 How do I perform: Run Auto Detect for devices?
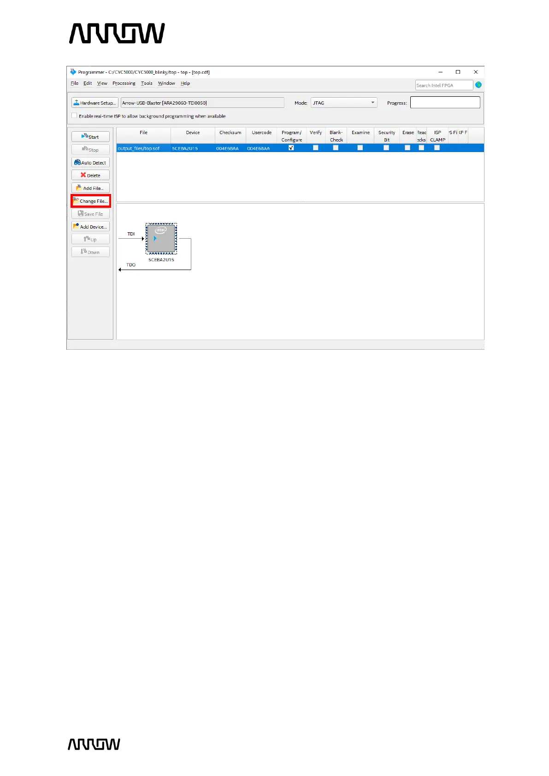tap(90, 163)
